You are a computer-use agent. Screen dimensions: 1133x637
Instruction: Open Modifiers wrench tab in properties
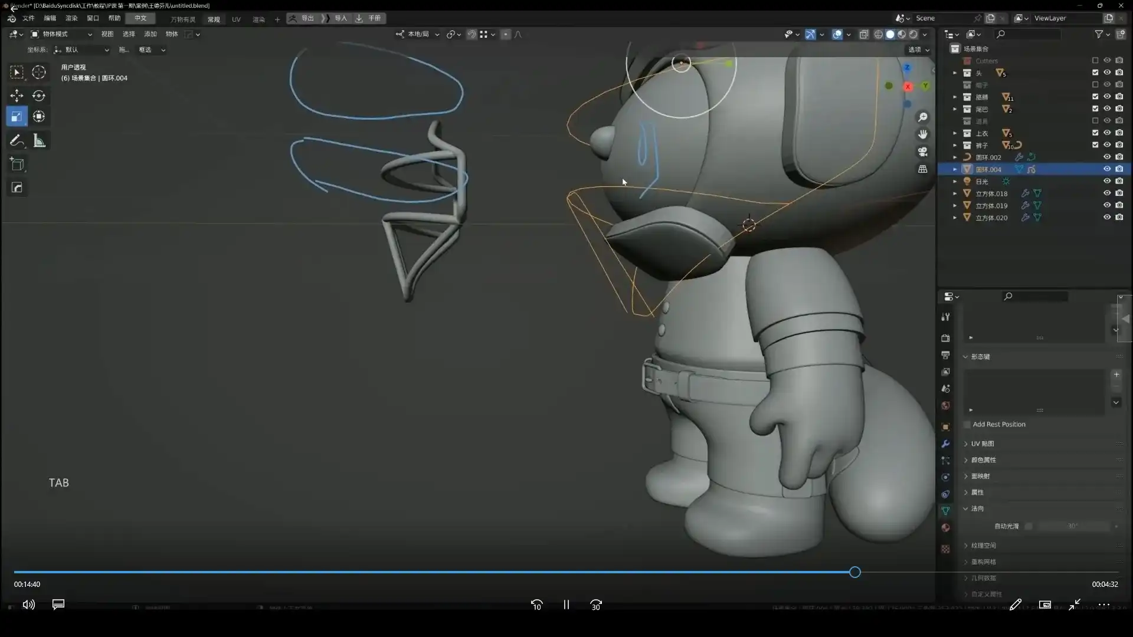click(x=945, y=444)
